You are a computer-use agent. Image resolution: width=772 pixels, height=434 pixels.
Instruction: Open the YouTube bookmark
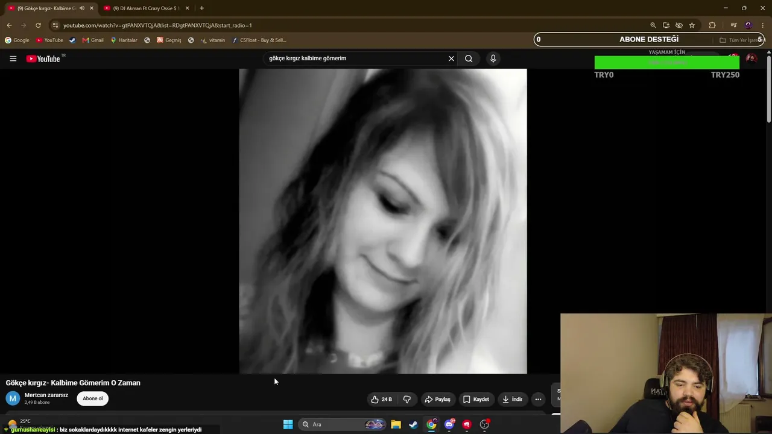point(49,40)
